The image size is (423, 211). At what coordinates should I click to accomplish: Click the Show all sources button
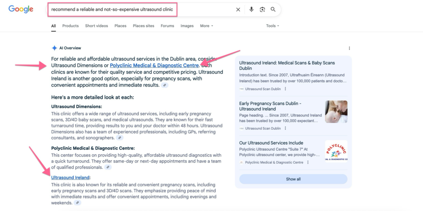tap(293, 179)
